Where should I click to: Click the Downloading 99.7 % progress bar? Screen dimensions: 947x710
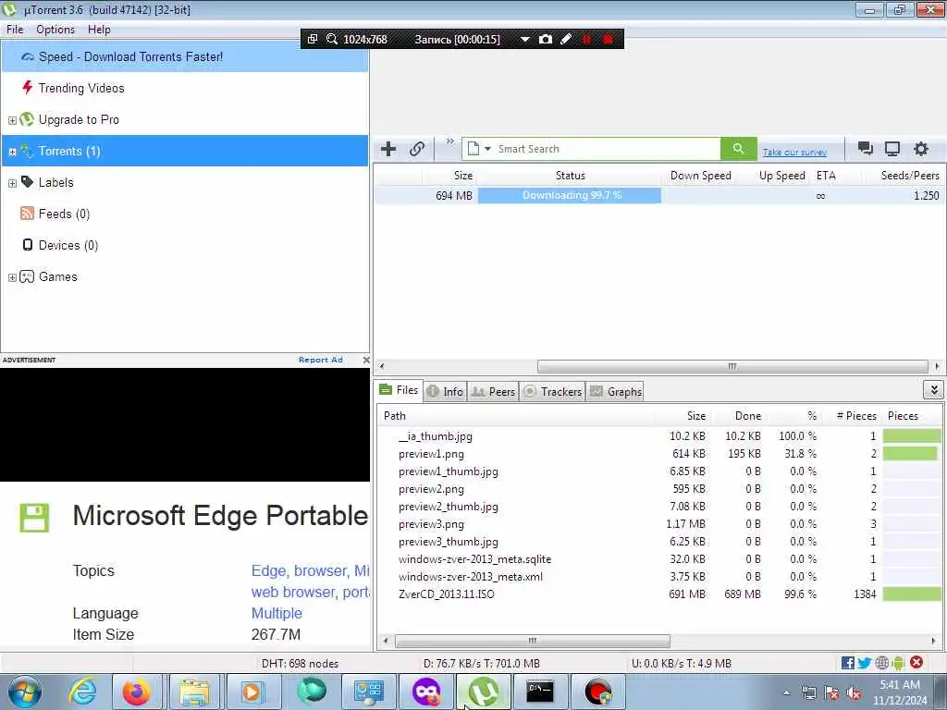click(570, 195)
